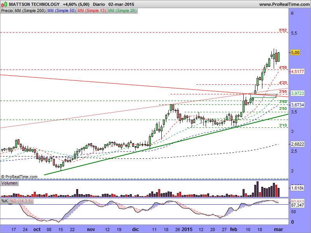The height and width of the screenshot is (233, 311).
Task: Click the Diario timeframe text
Action: pos(99,4)
